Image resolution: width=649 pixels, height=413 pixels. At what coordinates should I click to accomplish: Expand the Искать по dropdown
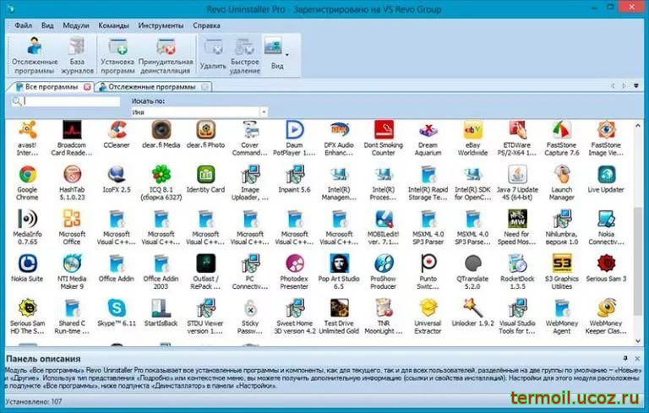264,112
